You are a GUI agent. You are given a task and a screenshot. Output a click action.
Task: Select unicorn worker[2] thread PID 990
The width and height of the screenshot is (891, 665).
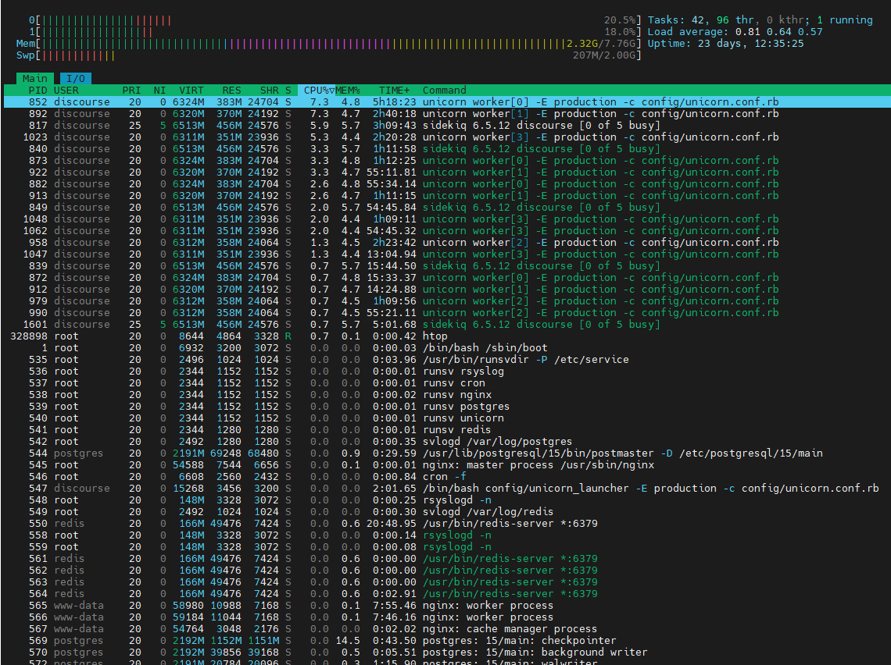pyautogui.click(x=445, y=313)
